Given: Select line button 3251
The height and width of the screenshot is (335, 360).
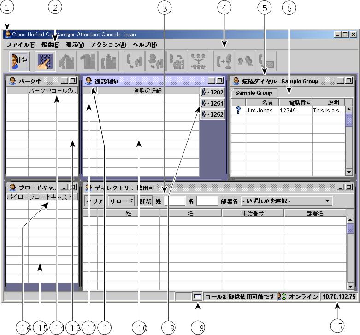Looking at the screenshot, I should coord(212,104).
